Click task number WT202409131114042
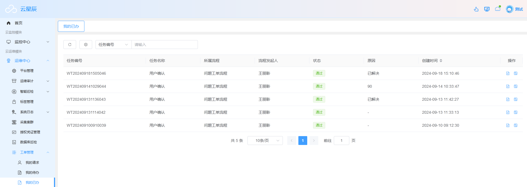Viewport: 527px width, 187px height. 86,112
